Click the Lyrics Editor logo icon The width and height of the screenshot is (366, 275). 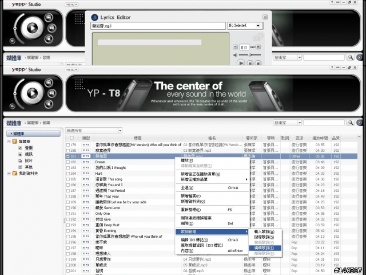point(94,17)
